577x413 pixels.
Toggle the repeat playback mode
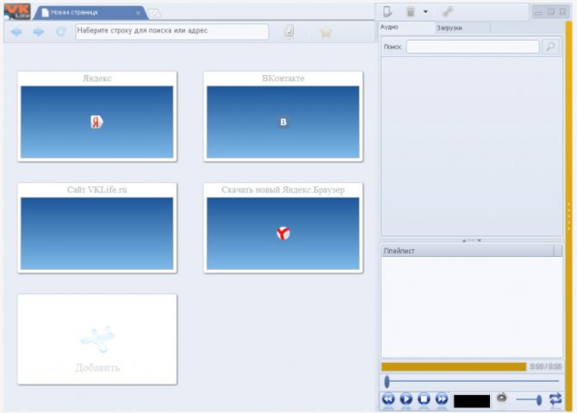point(555,399)
